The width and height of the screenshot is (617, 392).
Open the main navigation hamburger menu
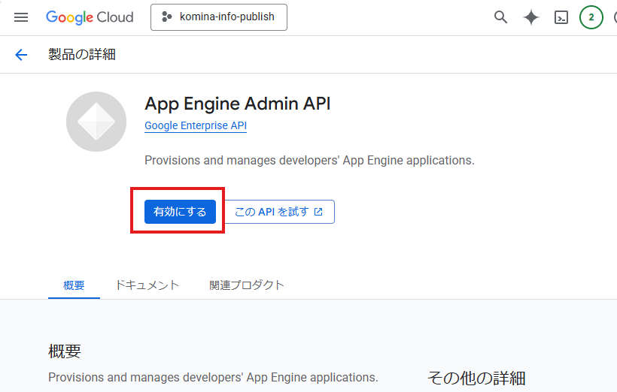[x=21, y=17]
